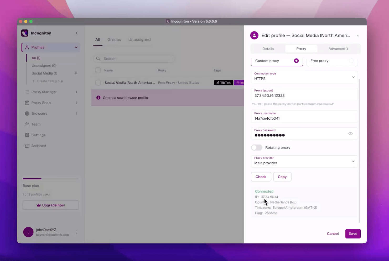Click the Proxy Manager list icon
Image resolution: width=389 pixels, height=261 pixels.
click(x=27, y=92)
